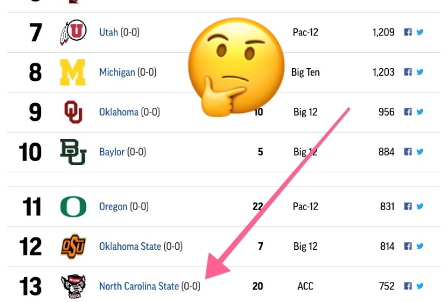Tweet the North Carolina State ranking
This screenshot has height=302, width=447.
coord(420,286)
